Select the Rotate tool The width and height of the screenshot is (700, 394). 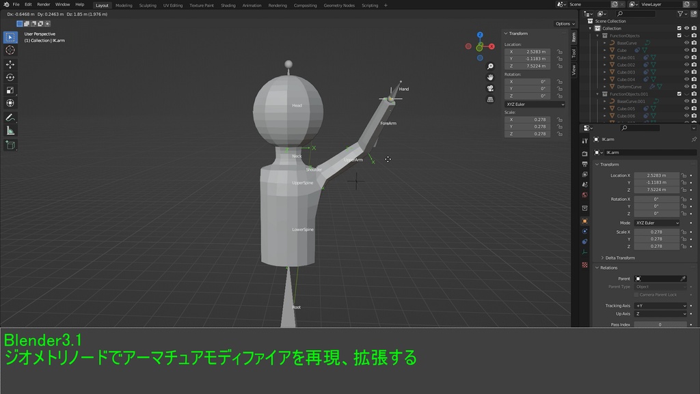tap(10, 78)
